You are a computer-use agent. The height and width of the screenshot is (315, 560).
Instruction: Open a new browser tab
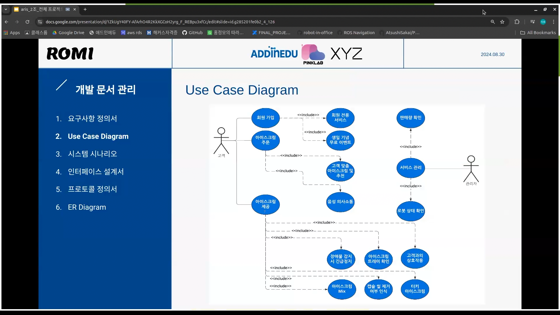pos(85,9)
